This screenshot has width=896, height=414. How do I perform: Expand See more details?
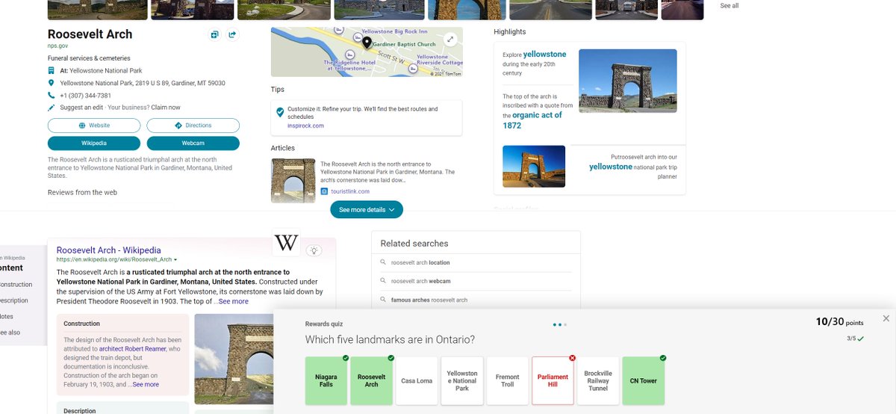[367, 210]
